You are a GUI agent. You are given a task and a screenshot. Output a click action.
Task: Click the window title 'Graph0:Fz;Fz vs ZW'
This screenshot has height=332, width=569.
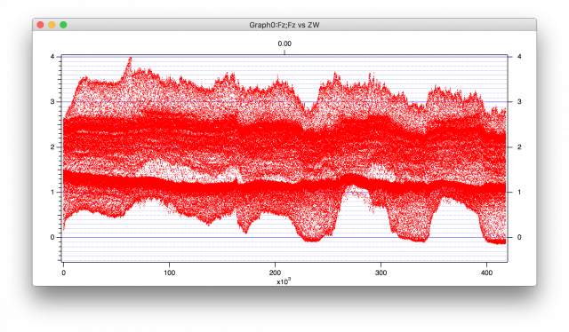coord(284,25)
